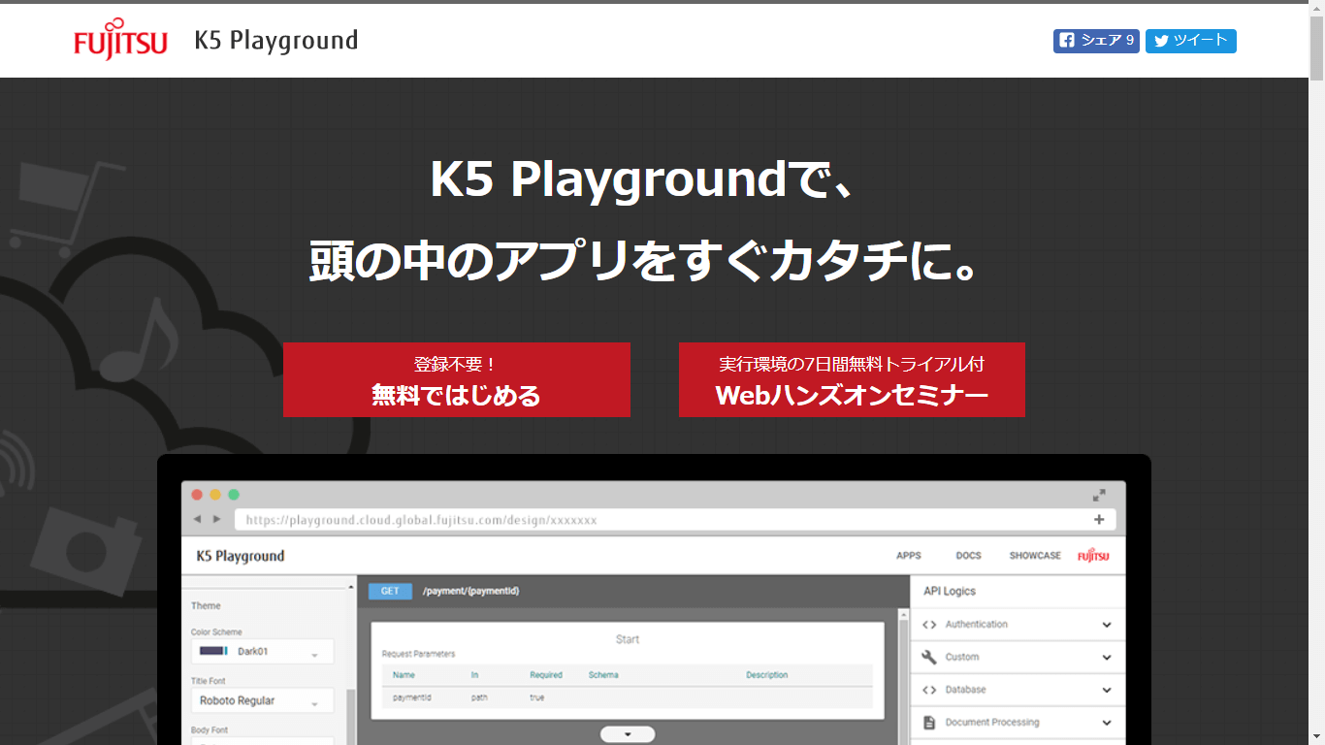This screenshot has width=1325, height=745.
Task: Click the path table cell
Action: click(479, 697)
